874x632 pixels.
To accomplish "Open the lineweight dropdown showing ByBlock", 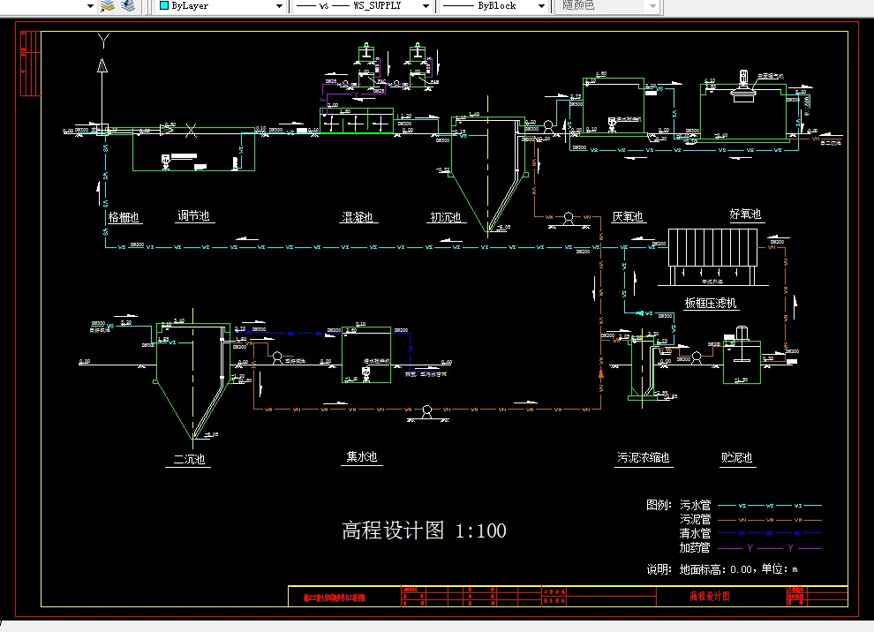I will [x=543, y=6].
